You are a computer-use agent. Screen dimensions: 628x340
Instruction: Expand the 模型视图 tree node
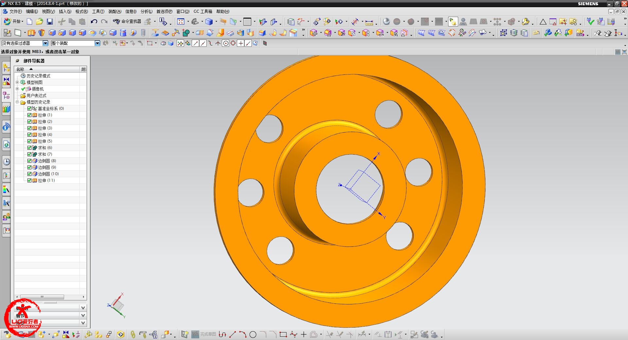tap(17, 82)
